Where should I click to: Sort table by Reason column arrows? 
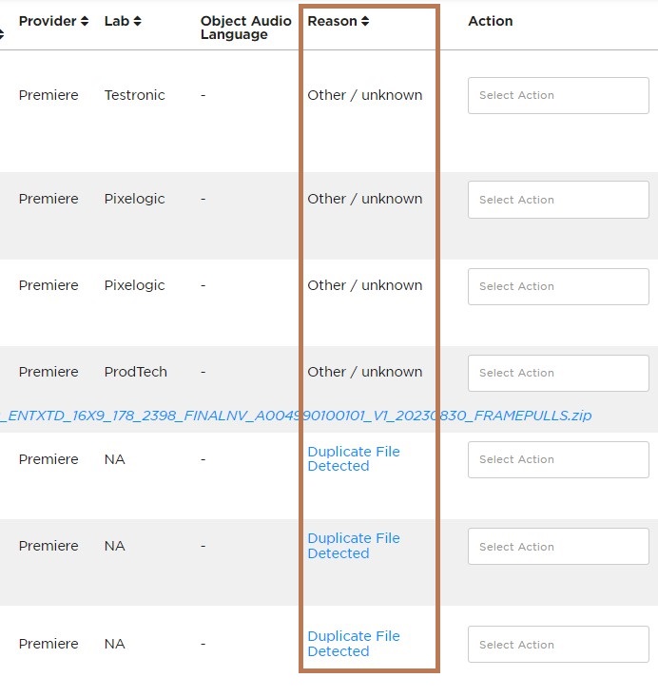[x=365, y=21]
